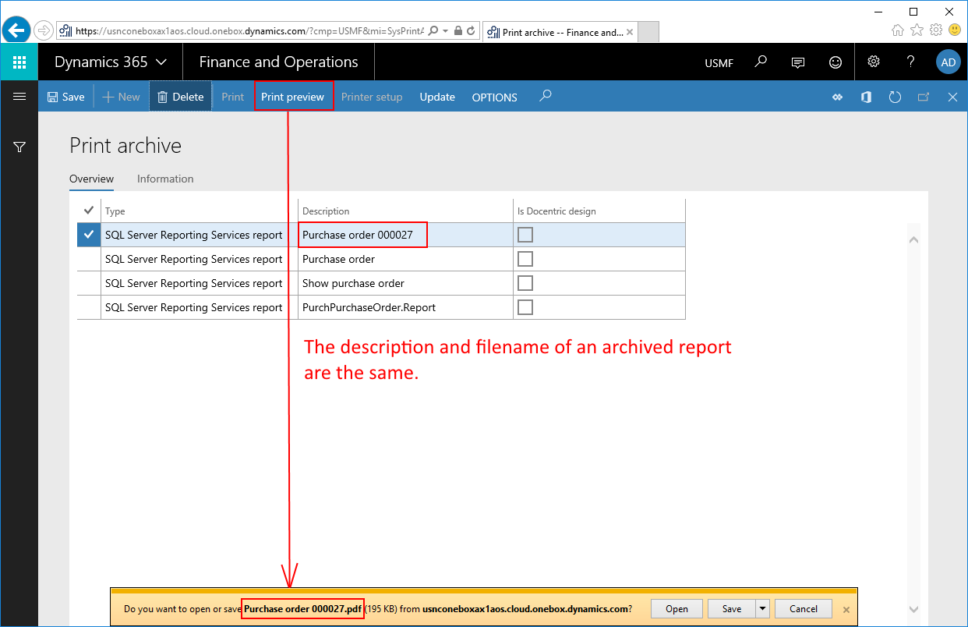Switch to the Overview tab
The width and height of the screenshot is (968, 627).
(x=91, y=179)
